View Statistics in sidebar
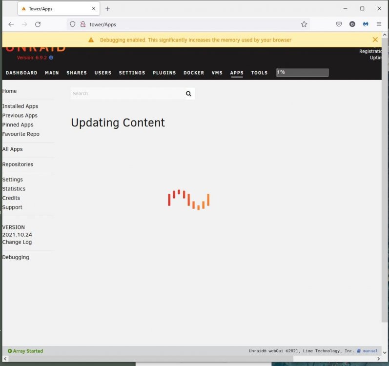 [14, 189]
